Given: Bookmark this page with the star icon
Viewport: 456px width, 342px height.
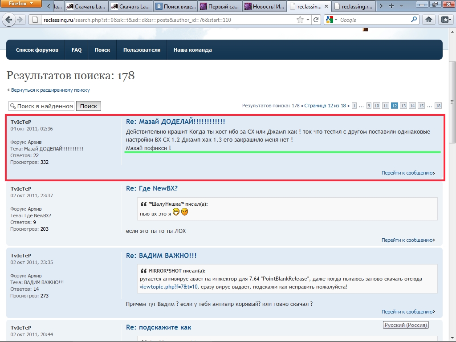Looking at the screenshot, I should pos(301,20).
